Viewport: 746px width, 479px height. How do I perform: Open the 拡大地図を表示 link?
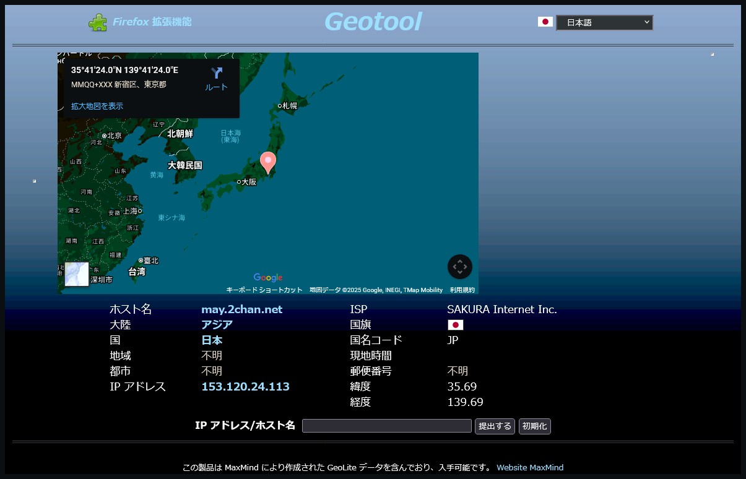coord(97,106)
